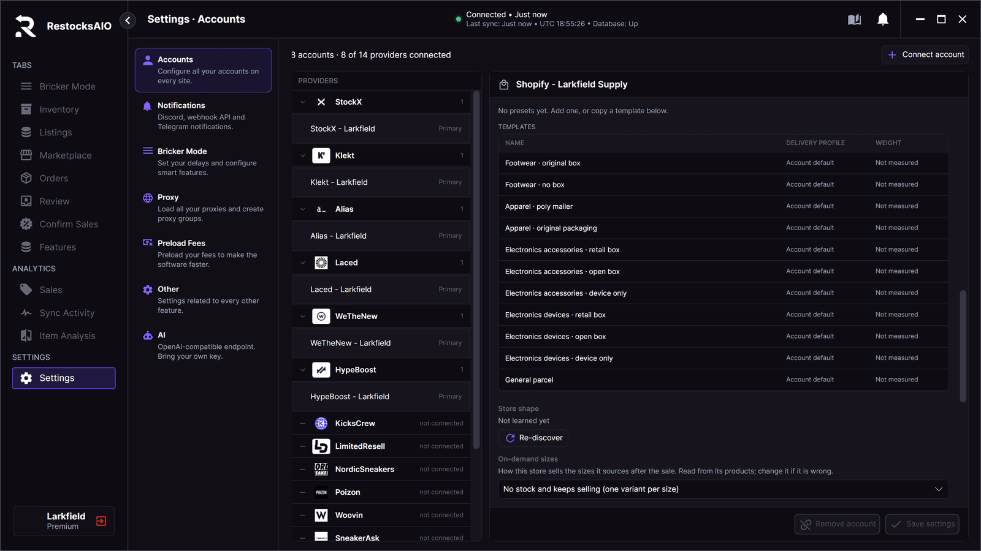981x551 pixels.
Task: Collapse the WeTheNew provider group
Action: [303, 316]
